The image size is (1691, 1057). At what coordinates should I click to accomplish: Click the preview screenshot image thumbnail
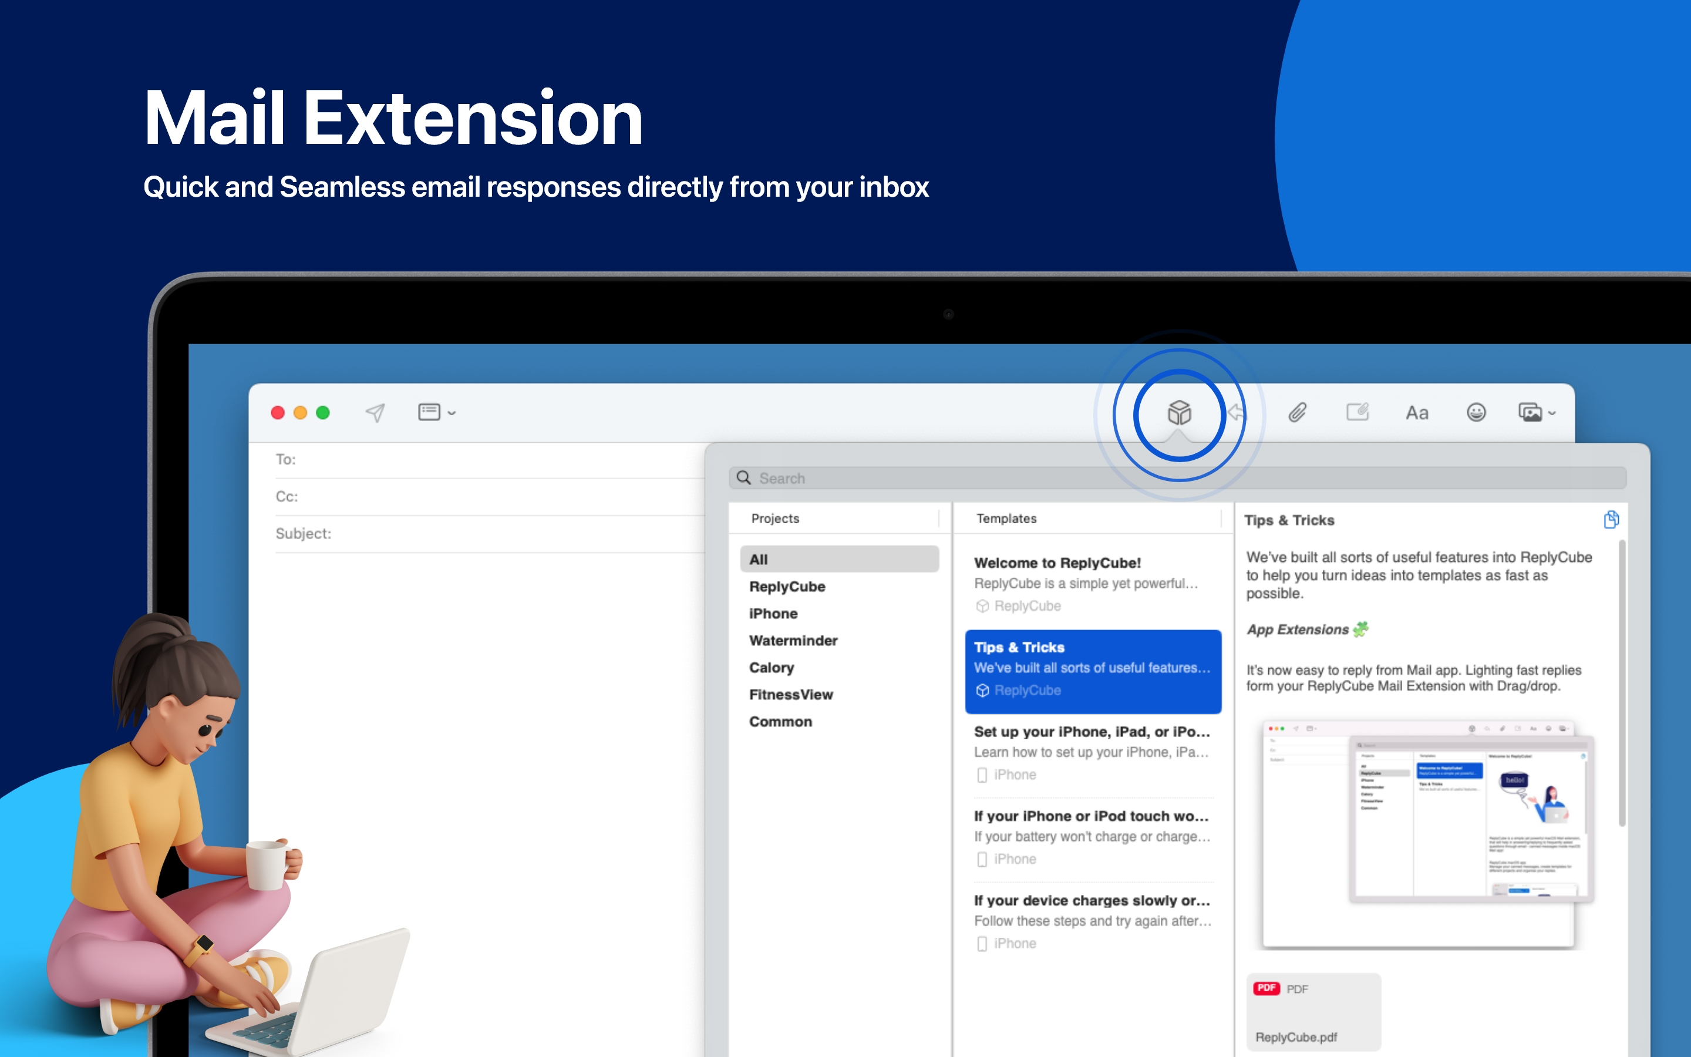click(x=1427, y=833)
